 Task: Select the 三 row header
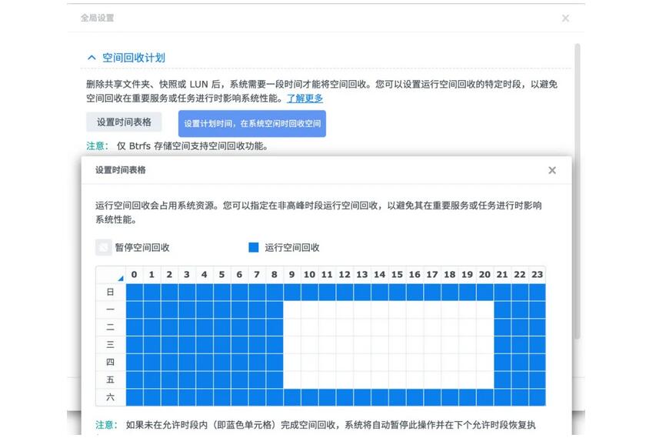point(110,344)
